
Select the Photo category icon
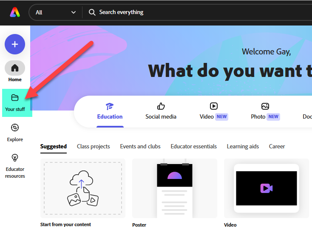pos(265,106)
